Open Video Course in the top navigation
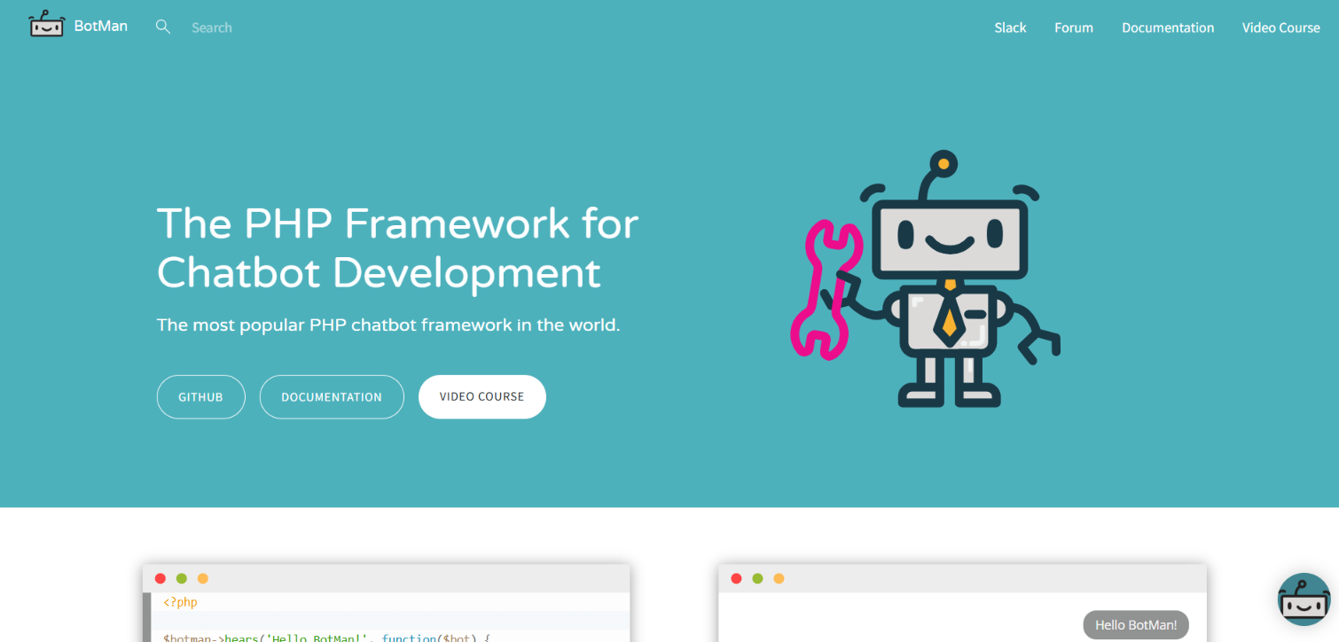This screenshot has height=642, width=1339. pyautogui.click(x=1280, y=27)
